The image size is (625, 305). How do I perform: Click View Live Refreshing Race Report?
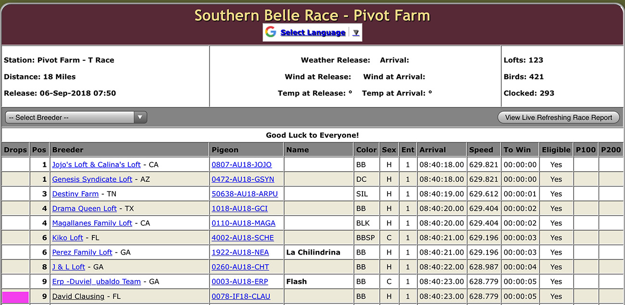pos(559,117)
